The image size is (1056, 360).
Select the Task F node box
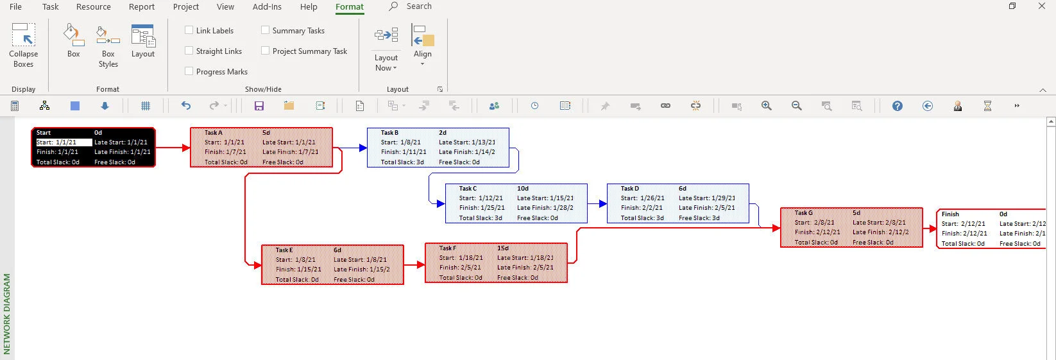click(497, 262)
